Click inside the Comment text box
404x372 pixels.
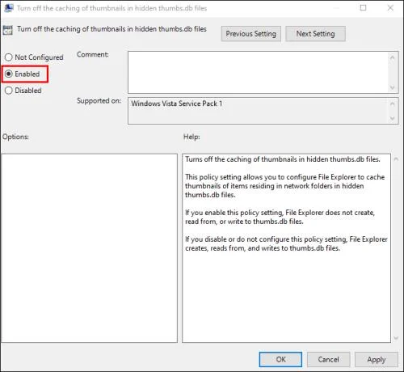click(x=258, y=73)
